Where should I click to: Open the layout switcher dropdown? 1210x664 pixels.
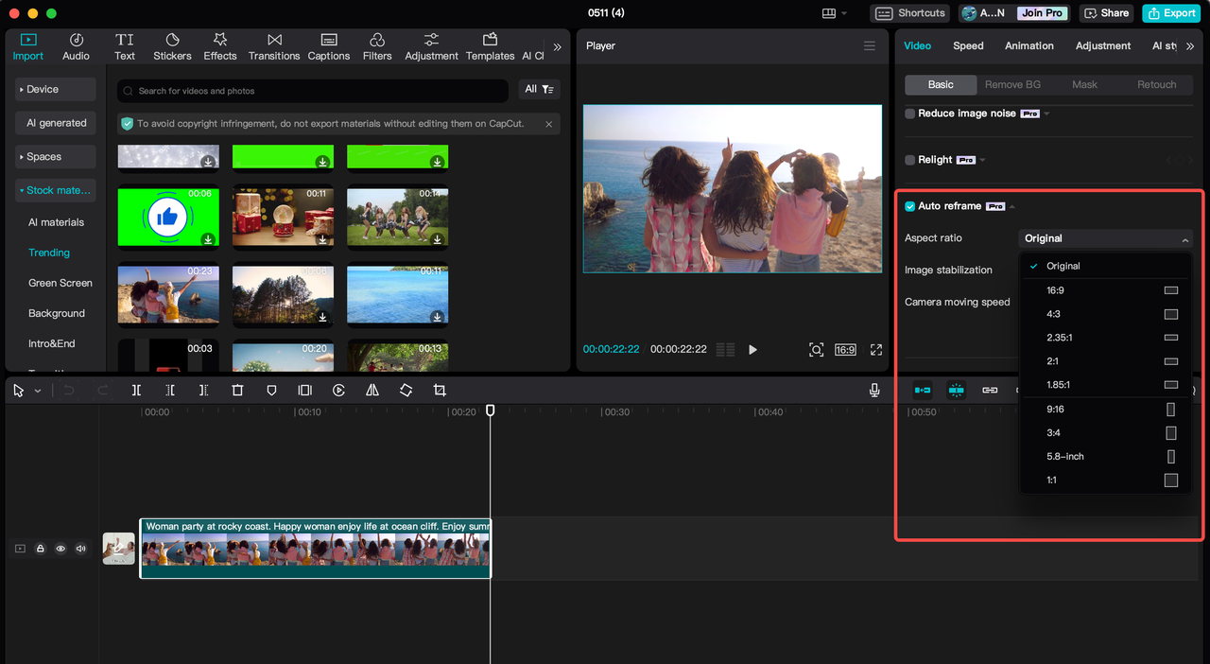click(x=835, y=13)
